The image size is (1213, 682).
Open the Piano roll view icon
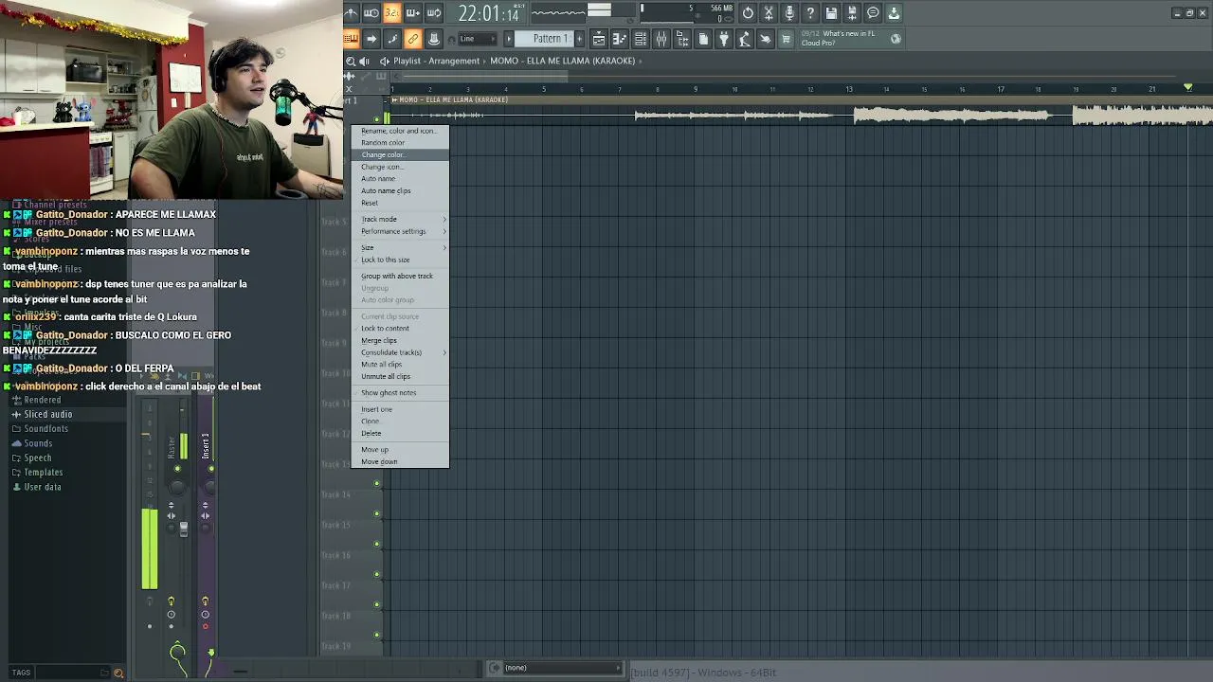point(620,39)
